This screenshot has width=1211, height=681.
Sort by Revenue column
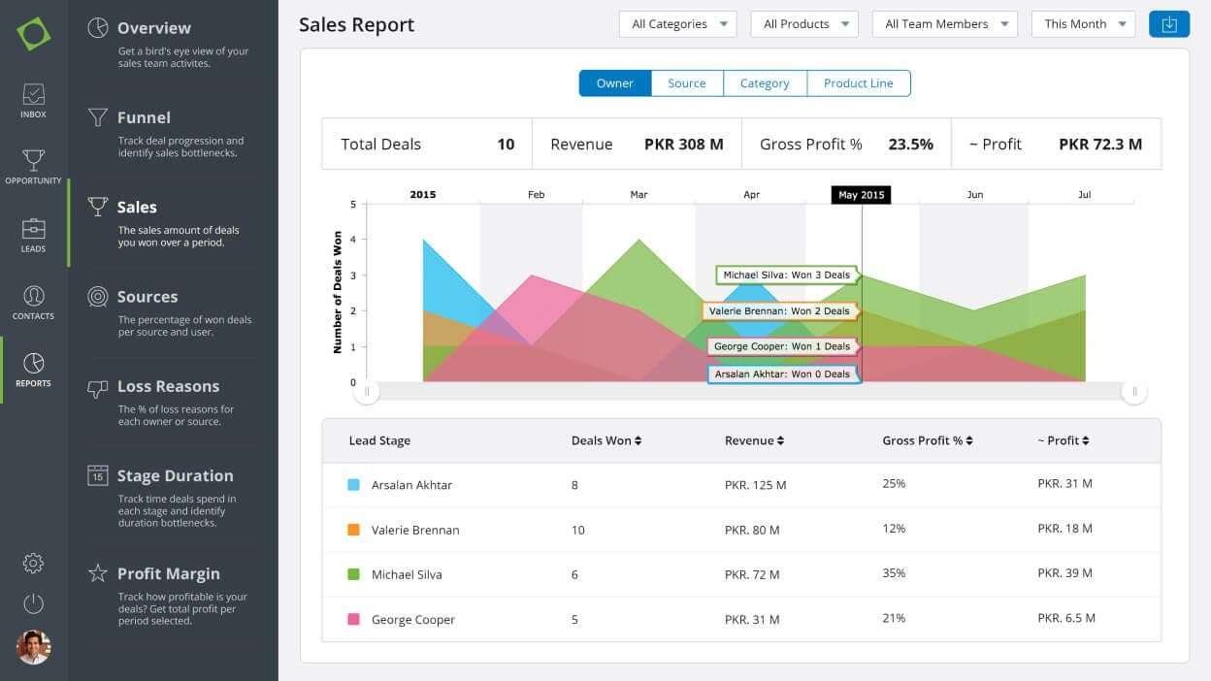(x=754, y=440)
